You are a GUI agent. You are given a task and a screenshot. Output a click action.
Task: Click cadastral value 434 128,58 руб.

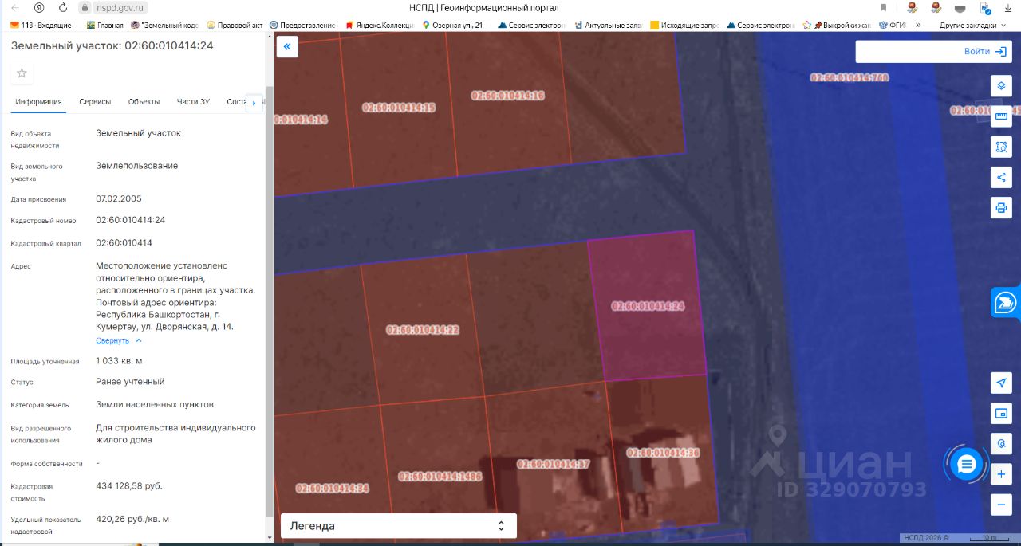[x=129, y=485]
